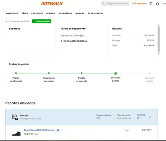The height and width of the screenshot is (141, 166).
Task: Open the Black Friday menu item
Action: point(95,13)
